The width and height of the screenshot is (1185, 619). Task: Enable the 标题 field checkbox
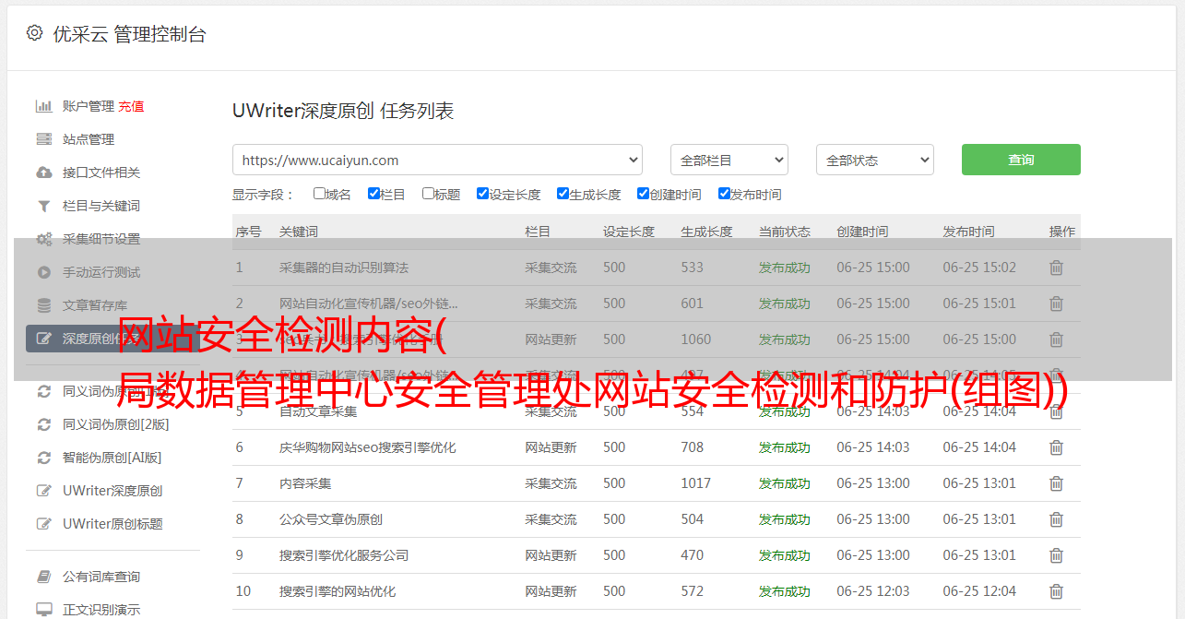428,194
